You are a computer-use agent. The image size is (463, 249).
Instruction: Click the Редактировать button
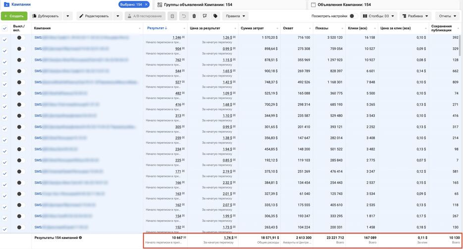95,16
